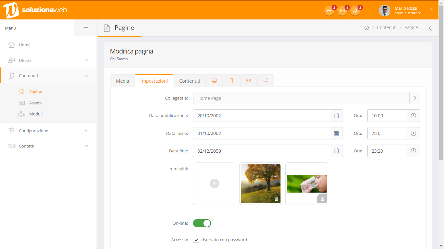444x249 pixels.
Task: Select Assets in the sidebar
Action: [x=35, y=103]
